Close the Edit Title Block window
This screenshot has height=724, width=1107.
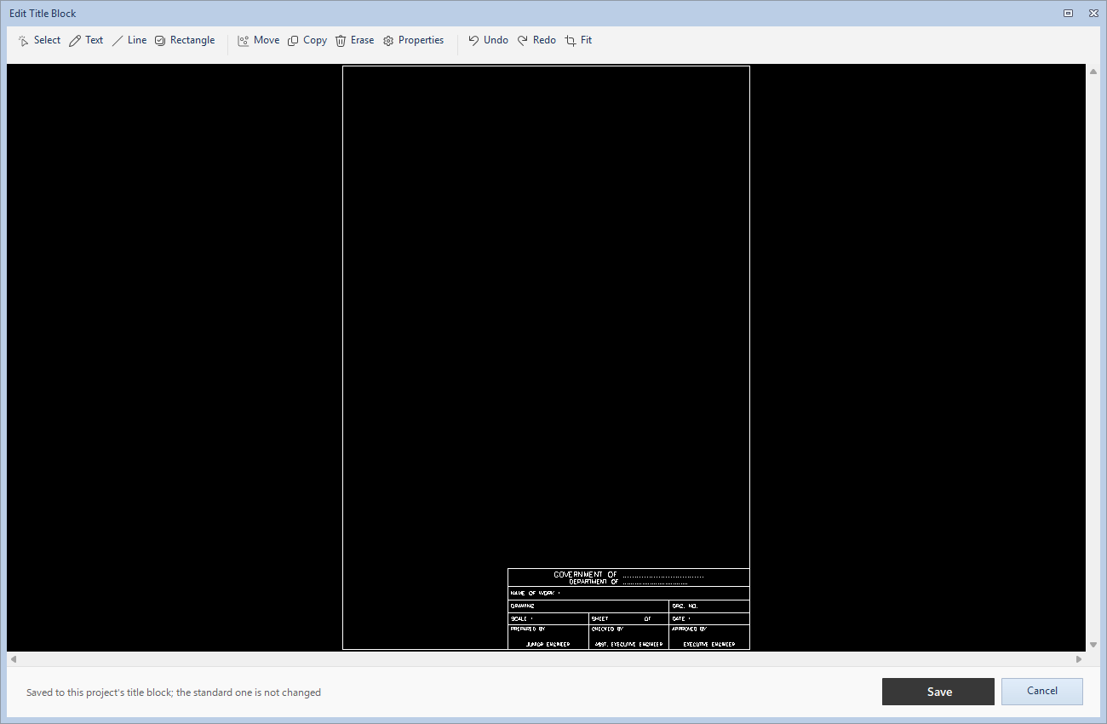click(x=1093, y=13)
